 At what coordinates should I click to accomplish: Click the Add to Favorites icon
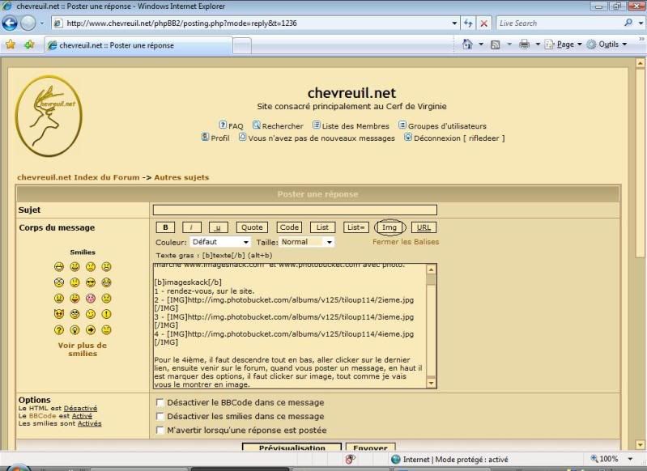[30, 45]
